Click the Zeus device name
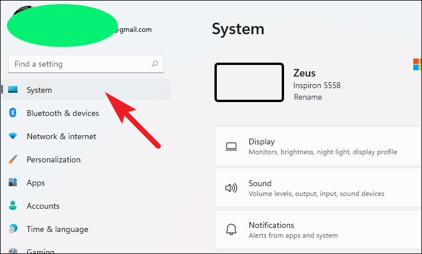This screenshot has width=422, height=254. [x=304, y=73]
